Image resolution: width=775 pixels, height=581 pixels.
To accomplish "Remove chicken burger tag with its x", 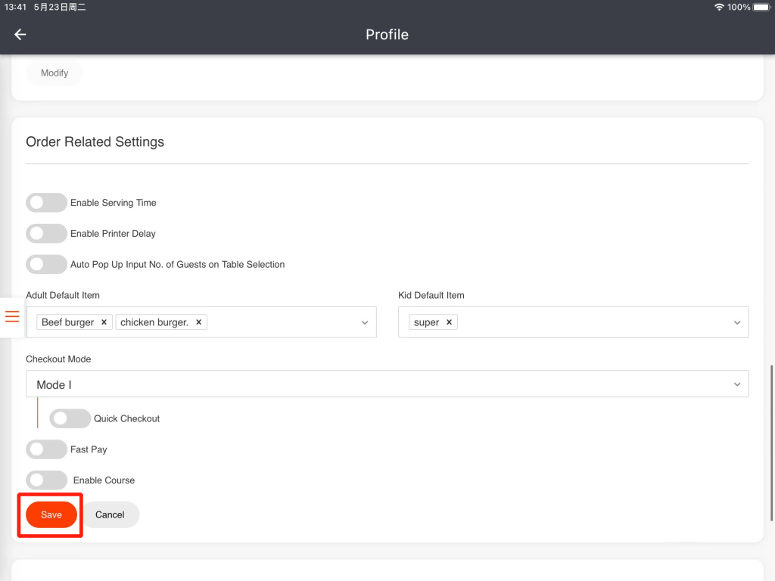I will (x=198, y=322).
